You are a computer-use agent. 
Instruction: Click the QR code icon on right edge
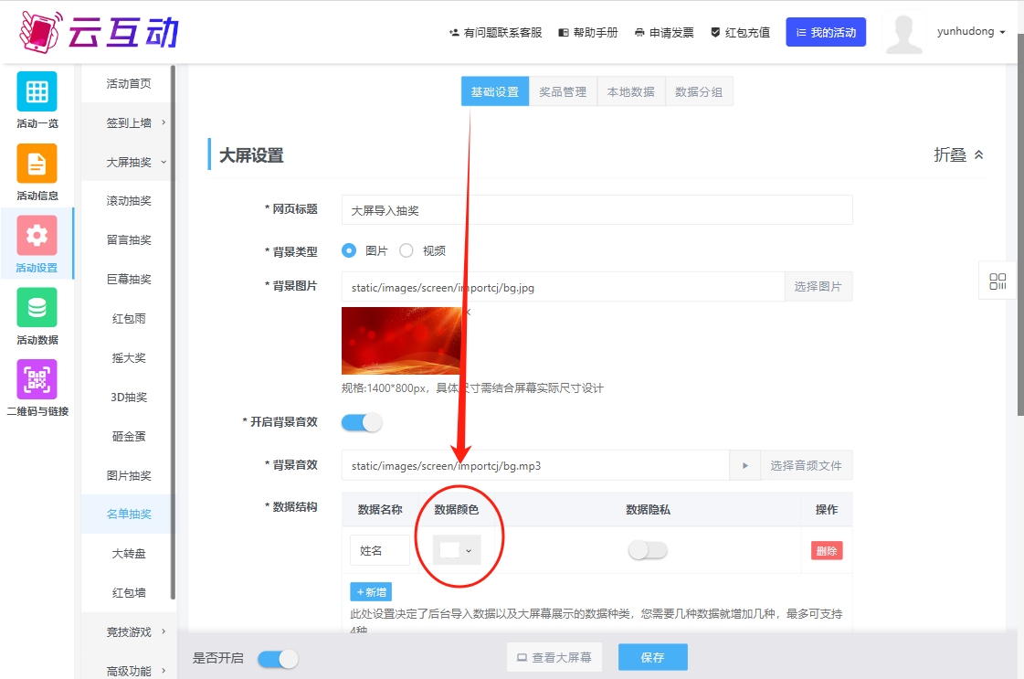click(998, 281)
